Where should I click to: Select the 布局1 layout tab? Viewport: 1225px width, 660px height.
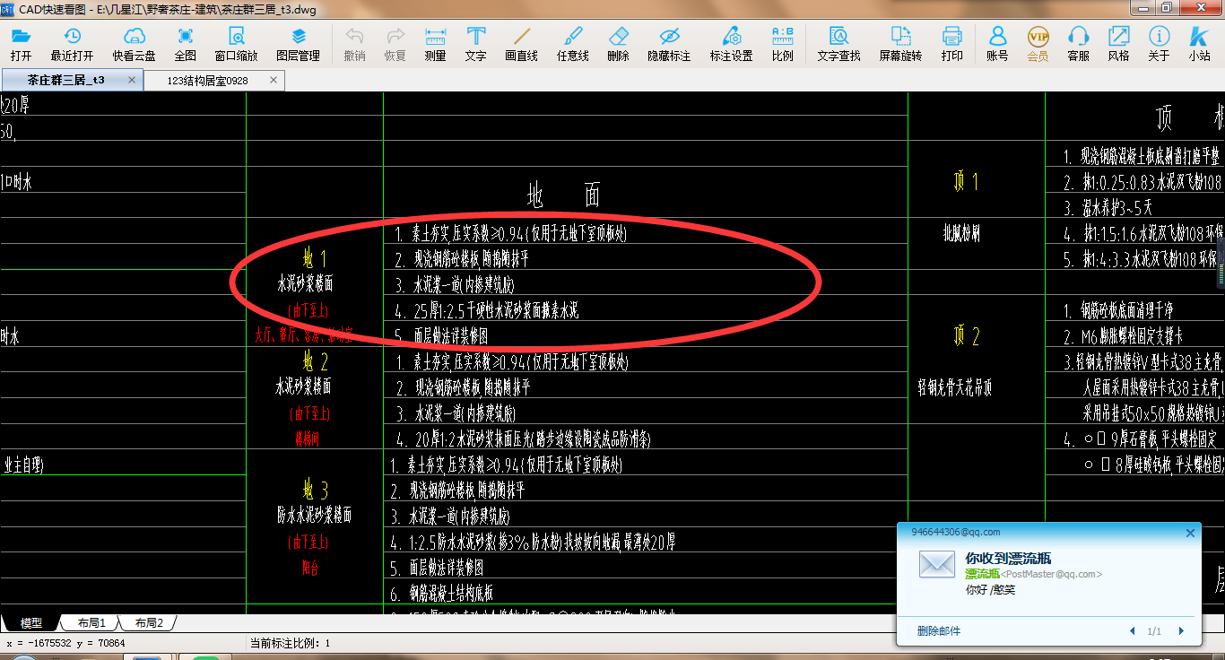pyautogui.click(x=91, y=622)
